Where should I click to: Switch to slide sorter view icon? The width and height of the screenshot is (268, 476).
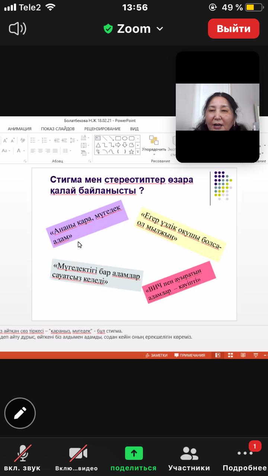point(230,355)
